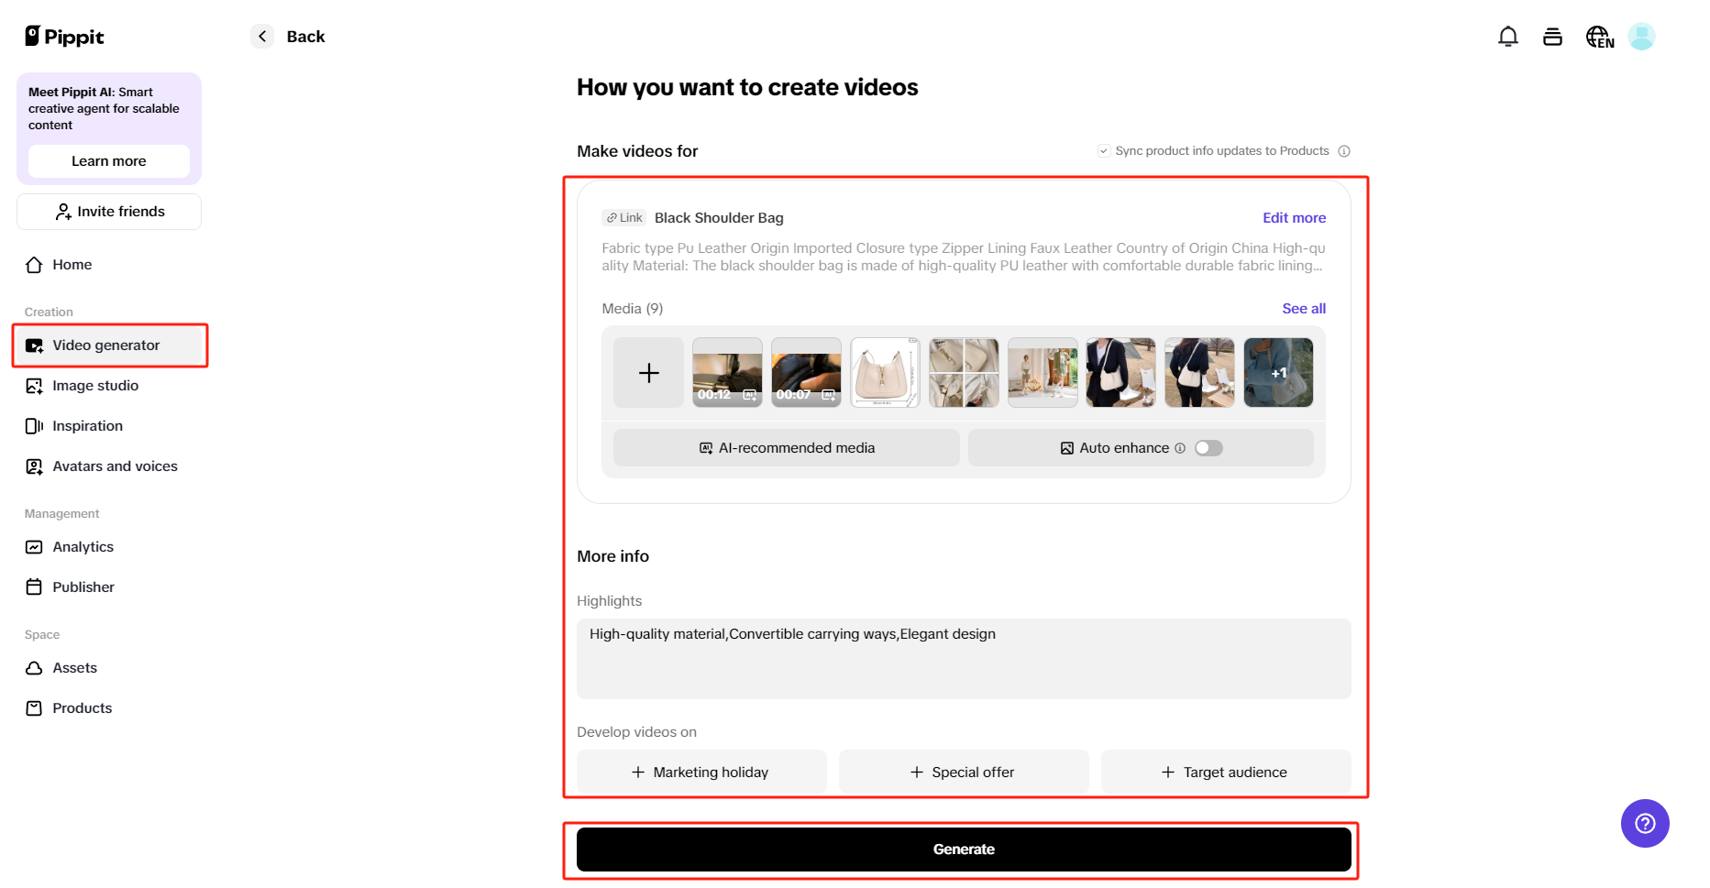Open the notifications bell
The width and height of the screenshot is (1710, 888).
[1507, 36]
